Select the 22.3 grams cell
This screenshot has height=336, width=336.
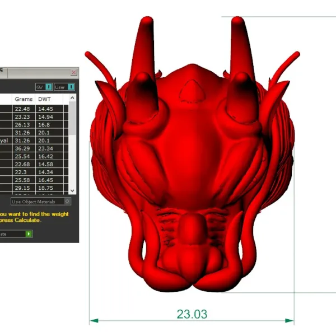tap(24, 172)
